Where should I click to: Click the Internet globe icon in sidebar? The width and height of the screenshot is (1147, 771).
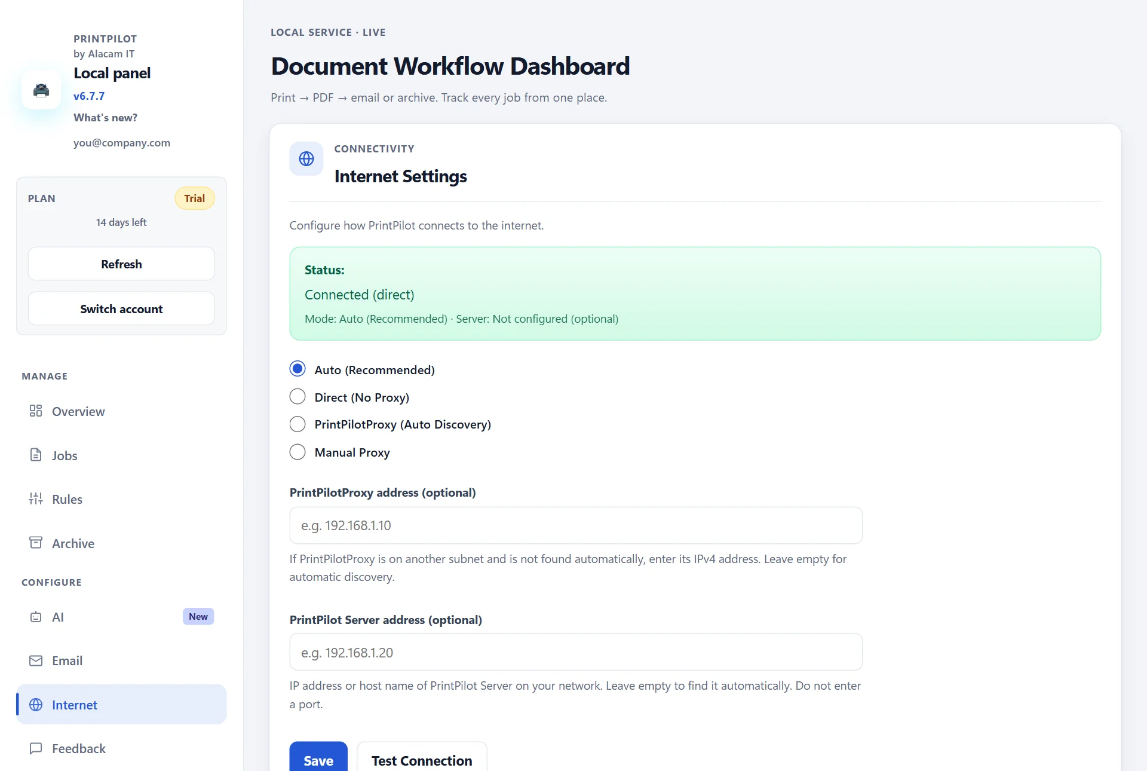coord(36,705)
